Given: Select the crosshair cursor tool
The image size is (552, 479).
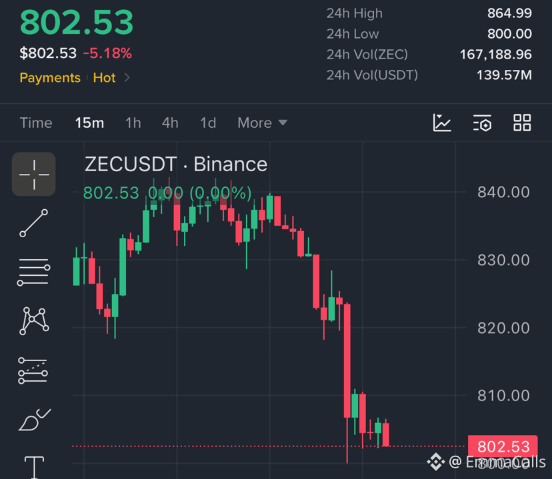Looking at the screenshot, I should tap(34, 174).
